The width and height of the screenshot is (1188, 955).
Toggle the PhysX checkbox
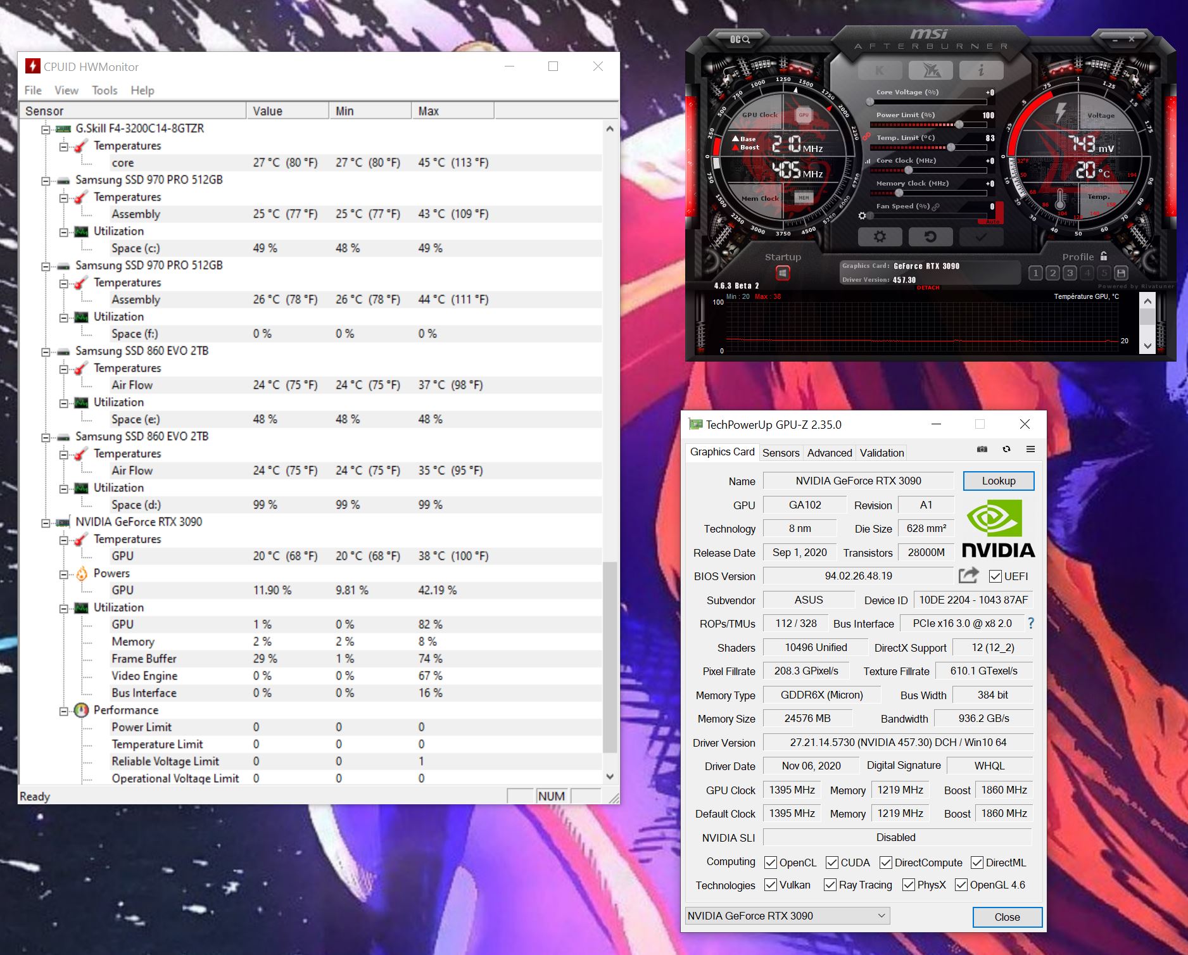pos(909,885)
